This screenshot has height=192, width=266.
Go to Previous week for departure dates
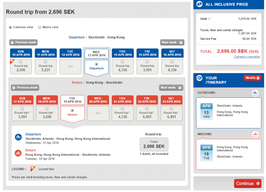pyautogui.click(x=23, y=42)
